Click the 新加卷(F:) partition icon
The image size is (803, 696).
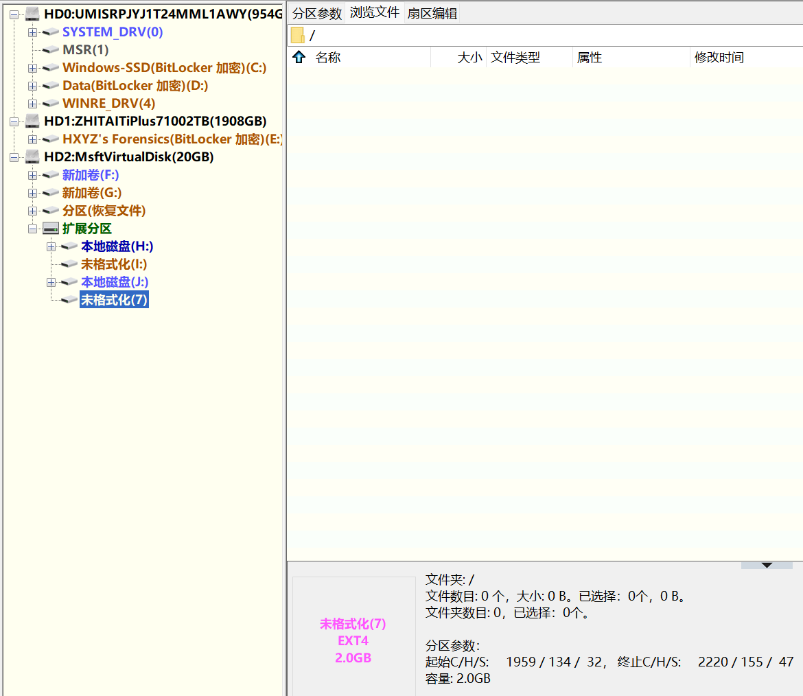[51, 175]
